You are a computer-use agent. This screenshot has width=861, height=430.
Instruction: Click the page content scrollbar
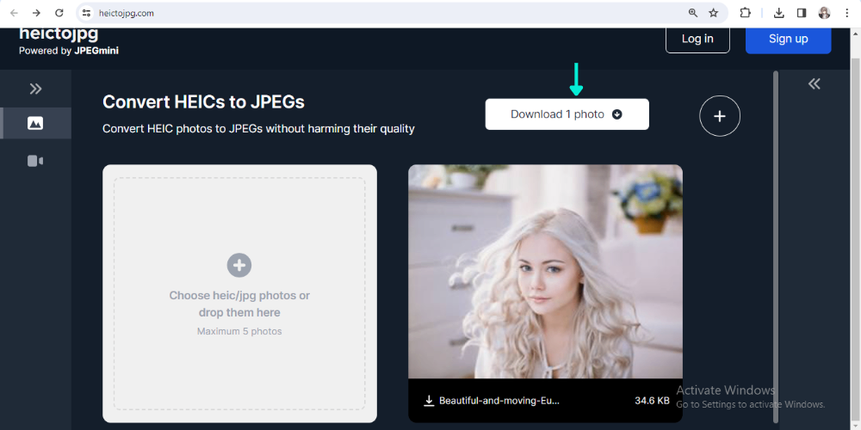coord(776,247)
